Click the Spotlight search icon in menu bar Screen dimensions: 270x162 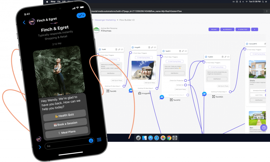click(x=263, y=2)
